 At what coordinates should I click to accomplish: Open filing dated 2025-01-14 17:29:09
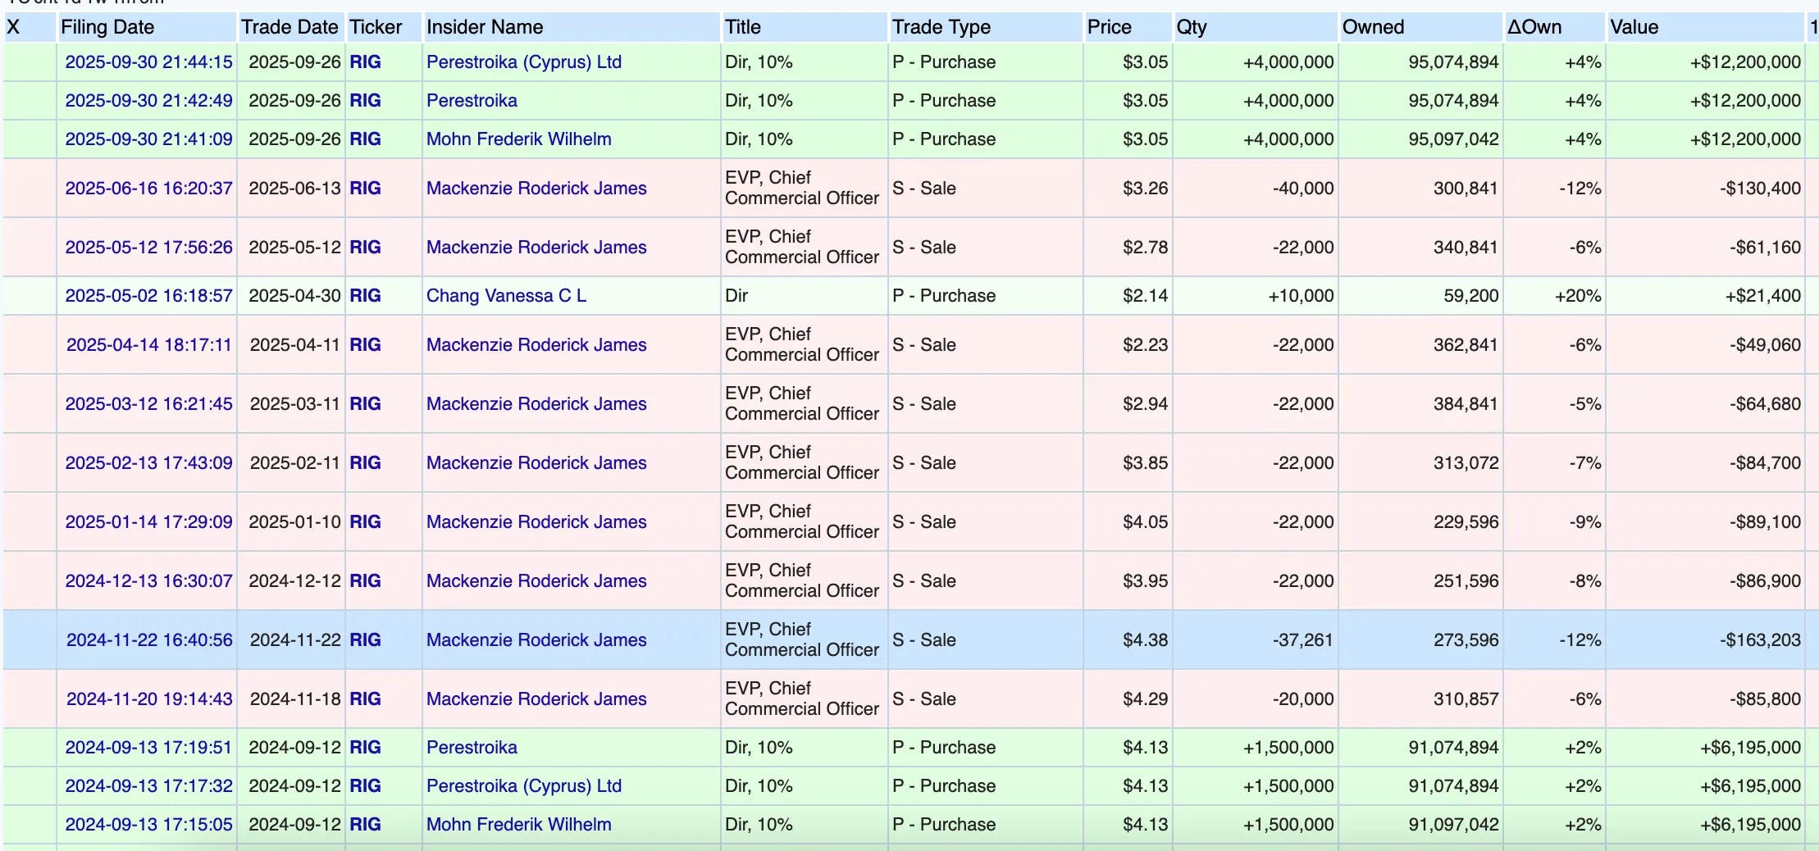(148, 522)
